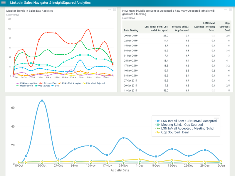Open more options on InMails table panel
Screen dimensions: 235x176
[x=225, y=10]
